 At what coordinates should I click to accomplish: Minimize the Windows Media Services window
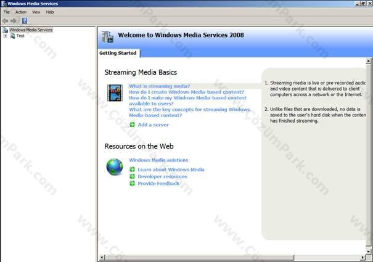coord(358,3)
